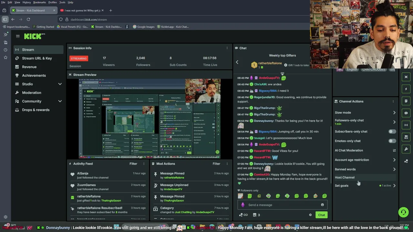Open Drops & rewards in the sidebar
Screen dimensions: 413x232
coord(38,110)
